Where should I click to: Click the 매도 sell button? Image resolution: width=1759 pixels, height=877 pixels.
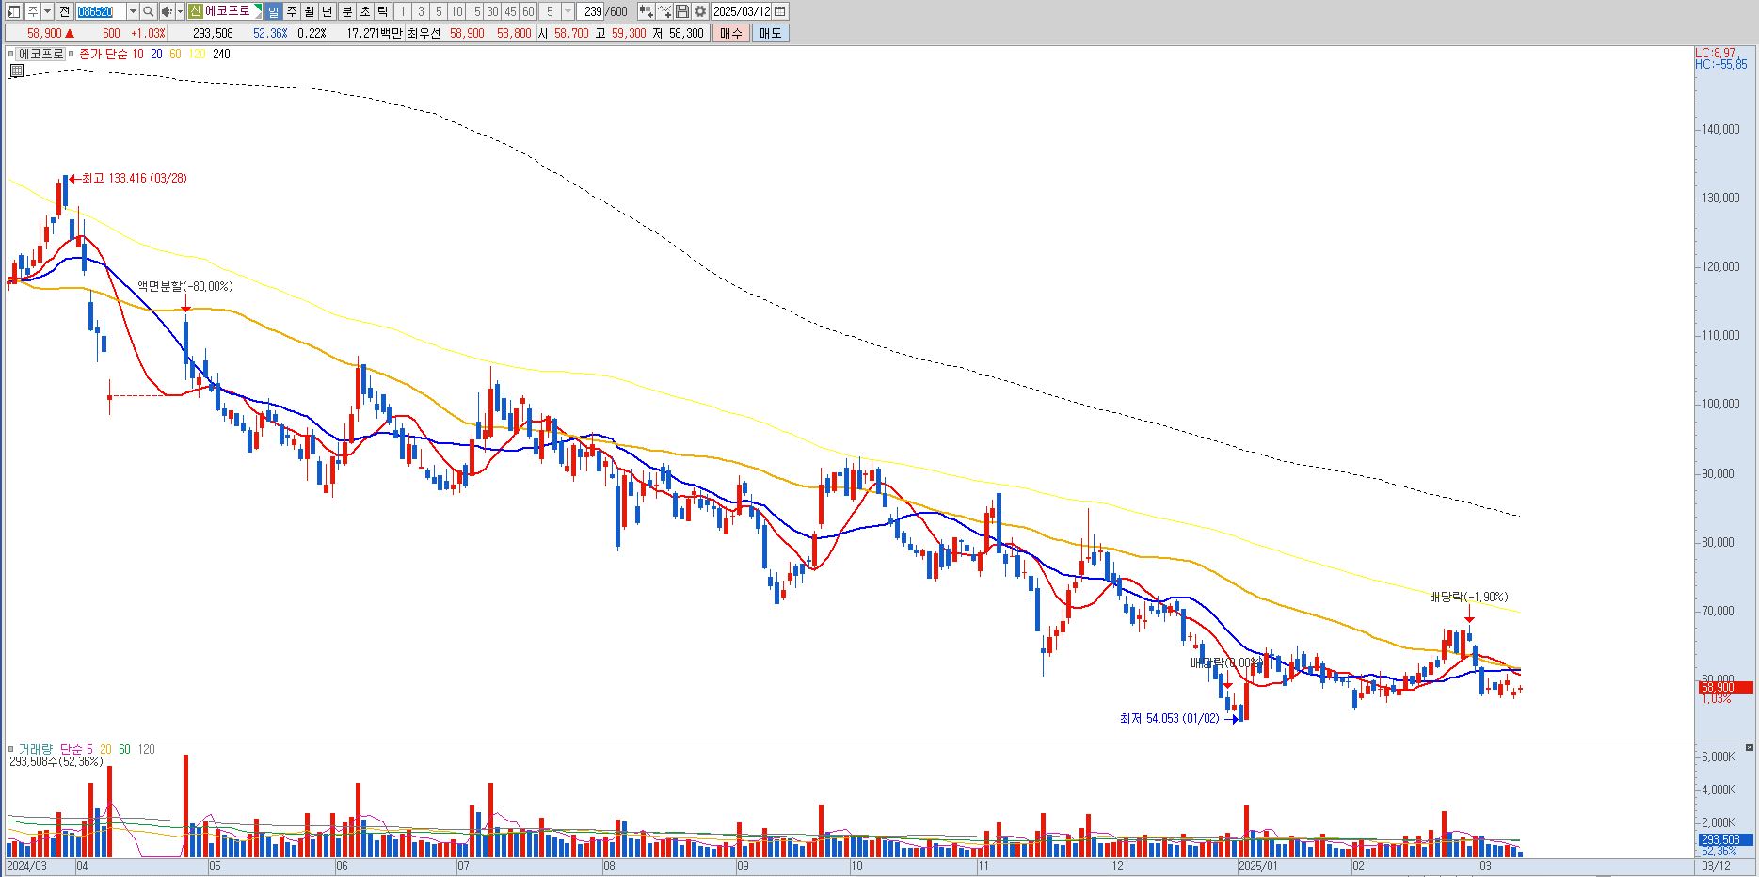pos(770,33)
